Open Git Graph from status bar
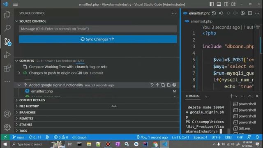The width and height of the screenshot is (263, 148). pos(79,137)
